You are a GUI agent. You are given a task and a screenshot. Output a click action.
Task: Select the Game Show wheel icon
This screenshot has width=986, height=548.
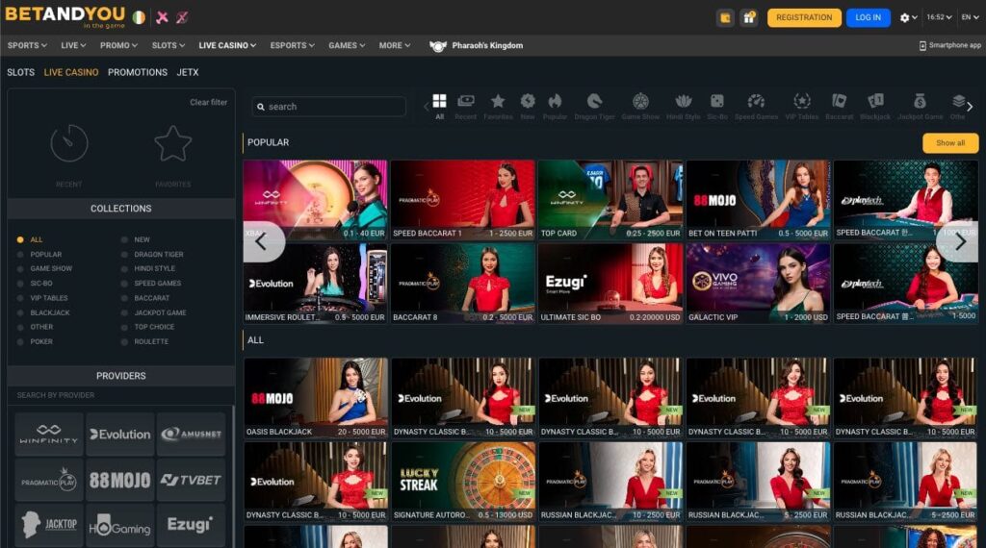coord(640,101)
